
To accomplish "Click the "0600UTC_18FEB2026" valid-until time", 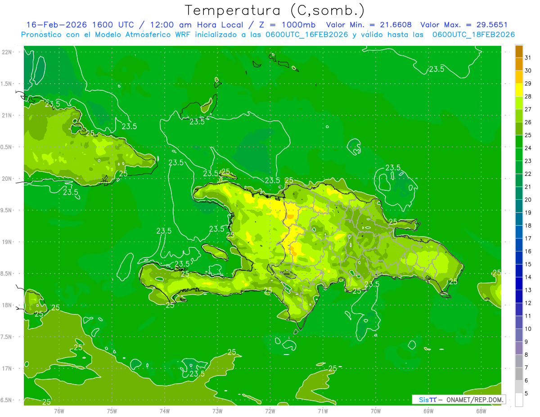I will (x=473, y=35).
